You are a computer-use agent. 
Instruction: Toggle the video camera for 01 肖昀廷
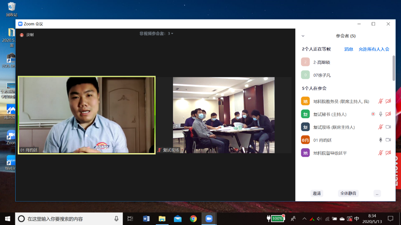click(x=388, y=140)
